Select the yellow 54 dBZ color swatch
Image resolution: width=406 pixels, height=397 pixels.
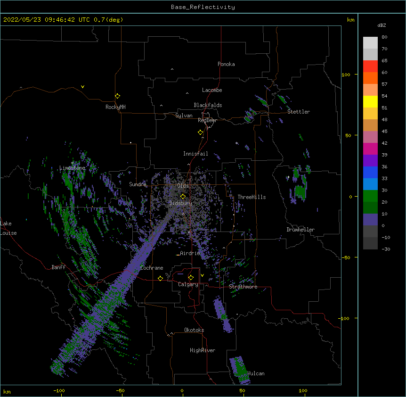370,101
